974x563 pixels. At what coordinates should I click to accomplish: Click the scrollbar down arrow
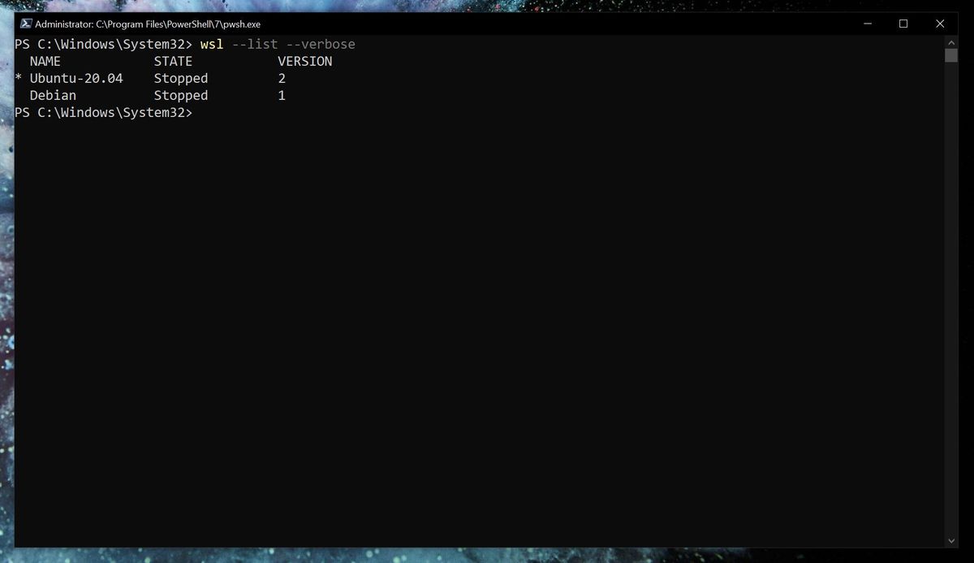coord(950,540)
